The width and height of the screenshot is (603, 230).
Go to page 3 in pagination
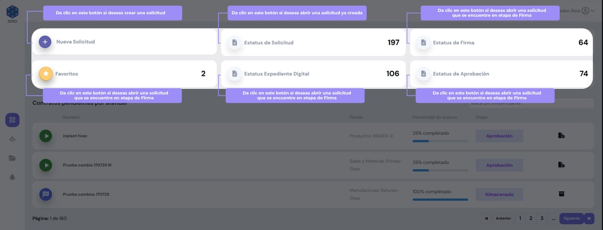[542, 218]
